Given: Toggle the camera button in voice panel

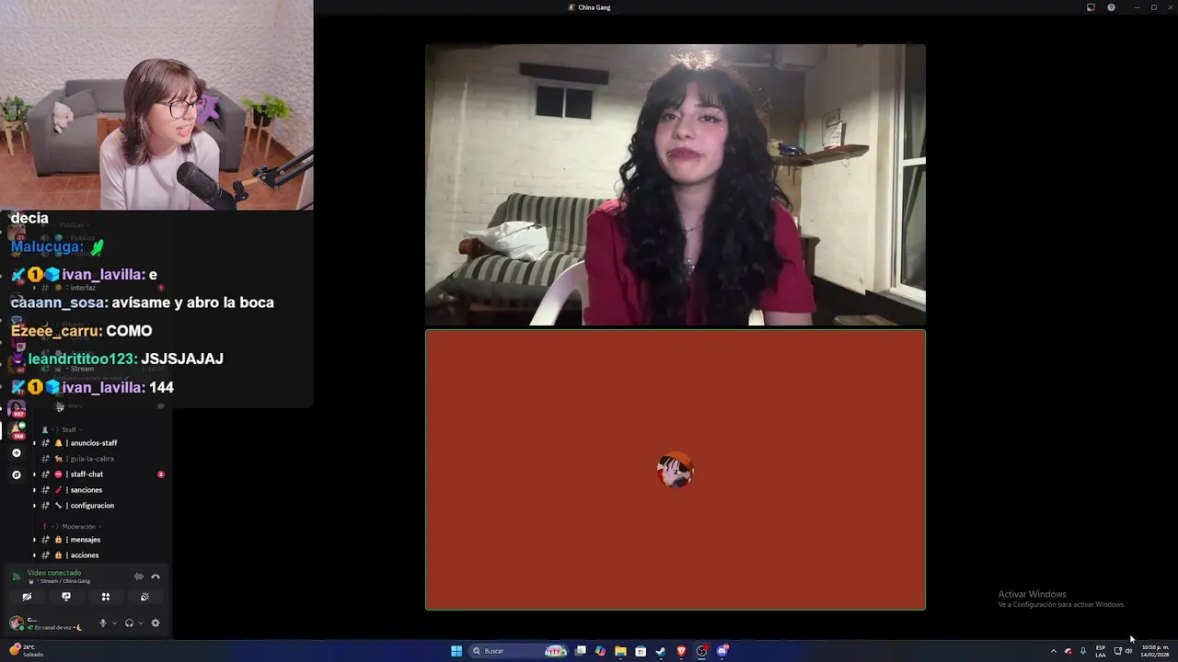Looking at the screenshot, I should (27, 597).
